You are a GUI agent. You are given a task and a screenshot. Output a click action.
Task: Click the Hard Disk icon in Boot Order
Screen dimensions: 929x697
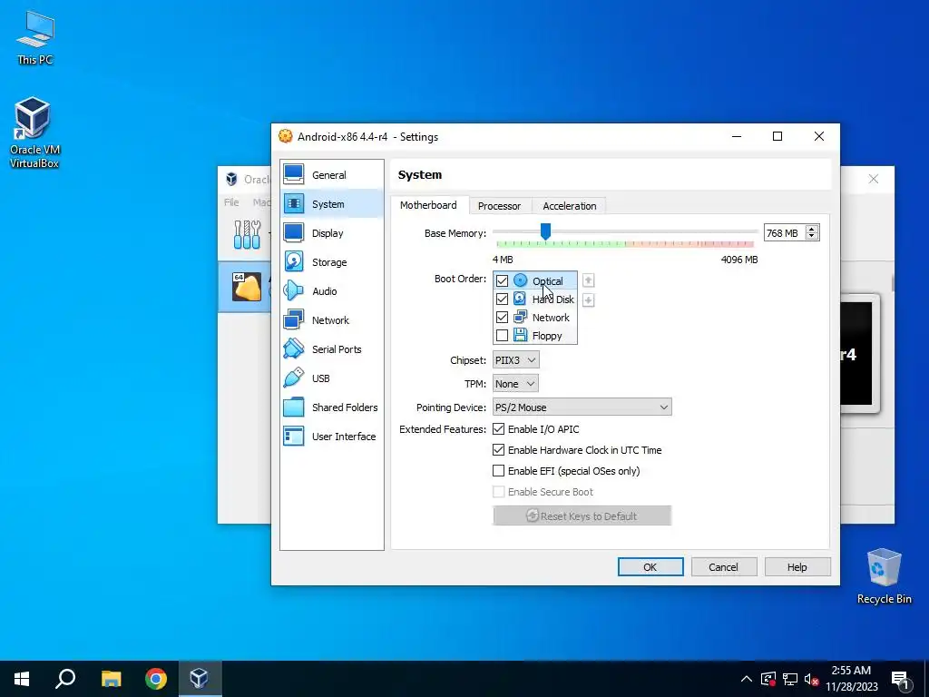(520, 299)
